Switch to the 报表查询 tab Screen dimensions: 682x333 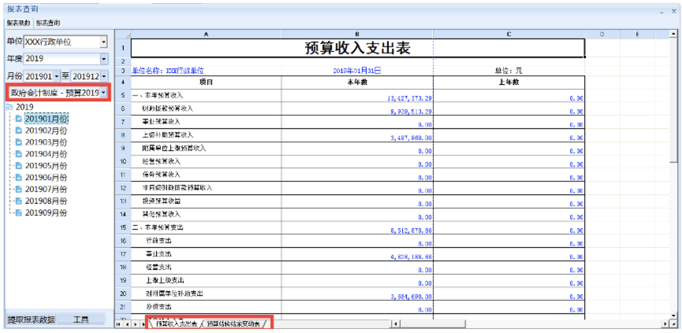[x=48, y=23]
